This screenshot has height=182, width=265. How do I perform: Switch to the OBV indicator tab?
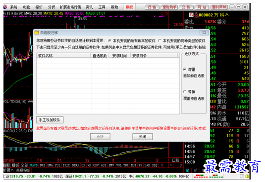pos(96,165)
